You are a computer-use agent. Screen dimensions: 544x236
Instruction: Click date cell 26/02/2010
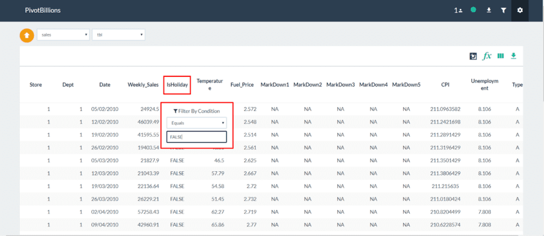[x=105, y=148]
